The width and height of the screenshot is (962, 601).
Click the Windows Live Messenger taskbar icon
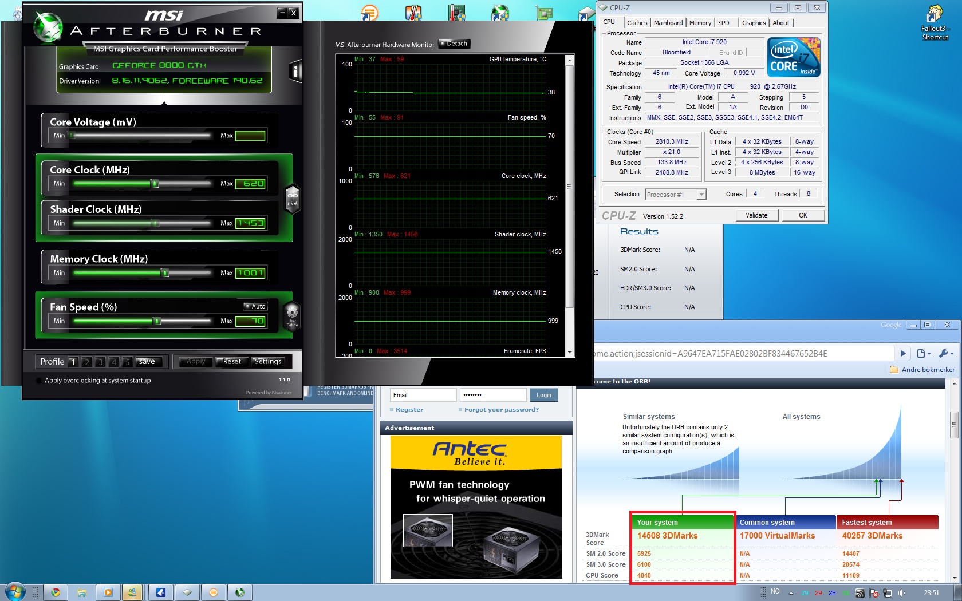coord(132,592)
